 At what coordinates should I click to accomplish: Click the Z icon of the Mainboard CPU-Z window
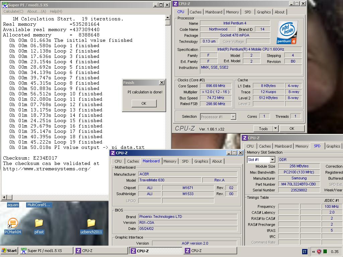tap(113, 153)
